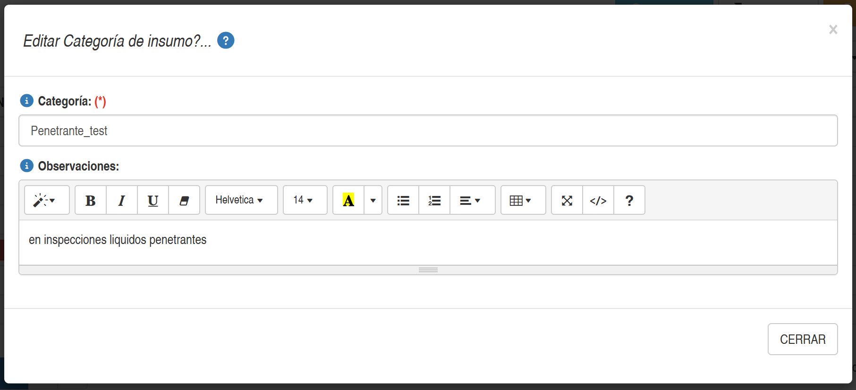Click the CERRAR button
Screen dimensions: 856x390
click(x=802, y=339)
